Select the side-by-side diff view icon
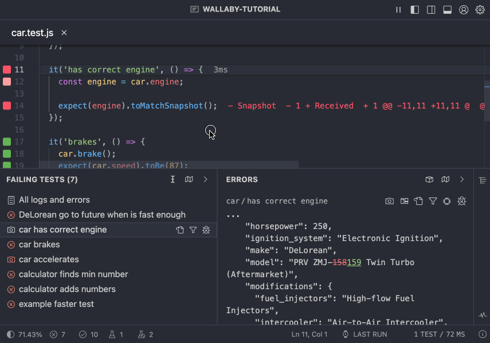This screenshot has height=343, width=490. pos(405,201)
